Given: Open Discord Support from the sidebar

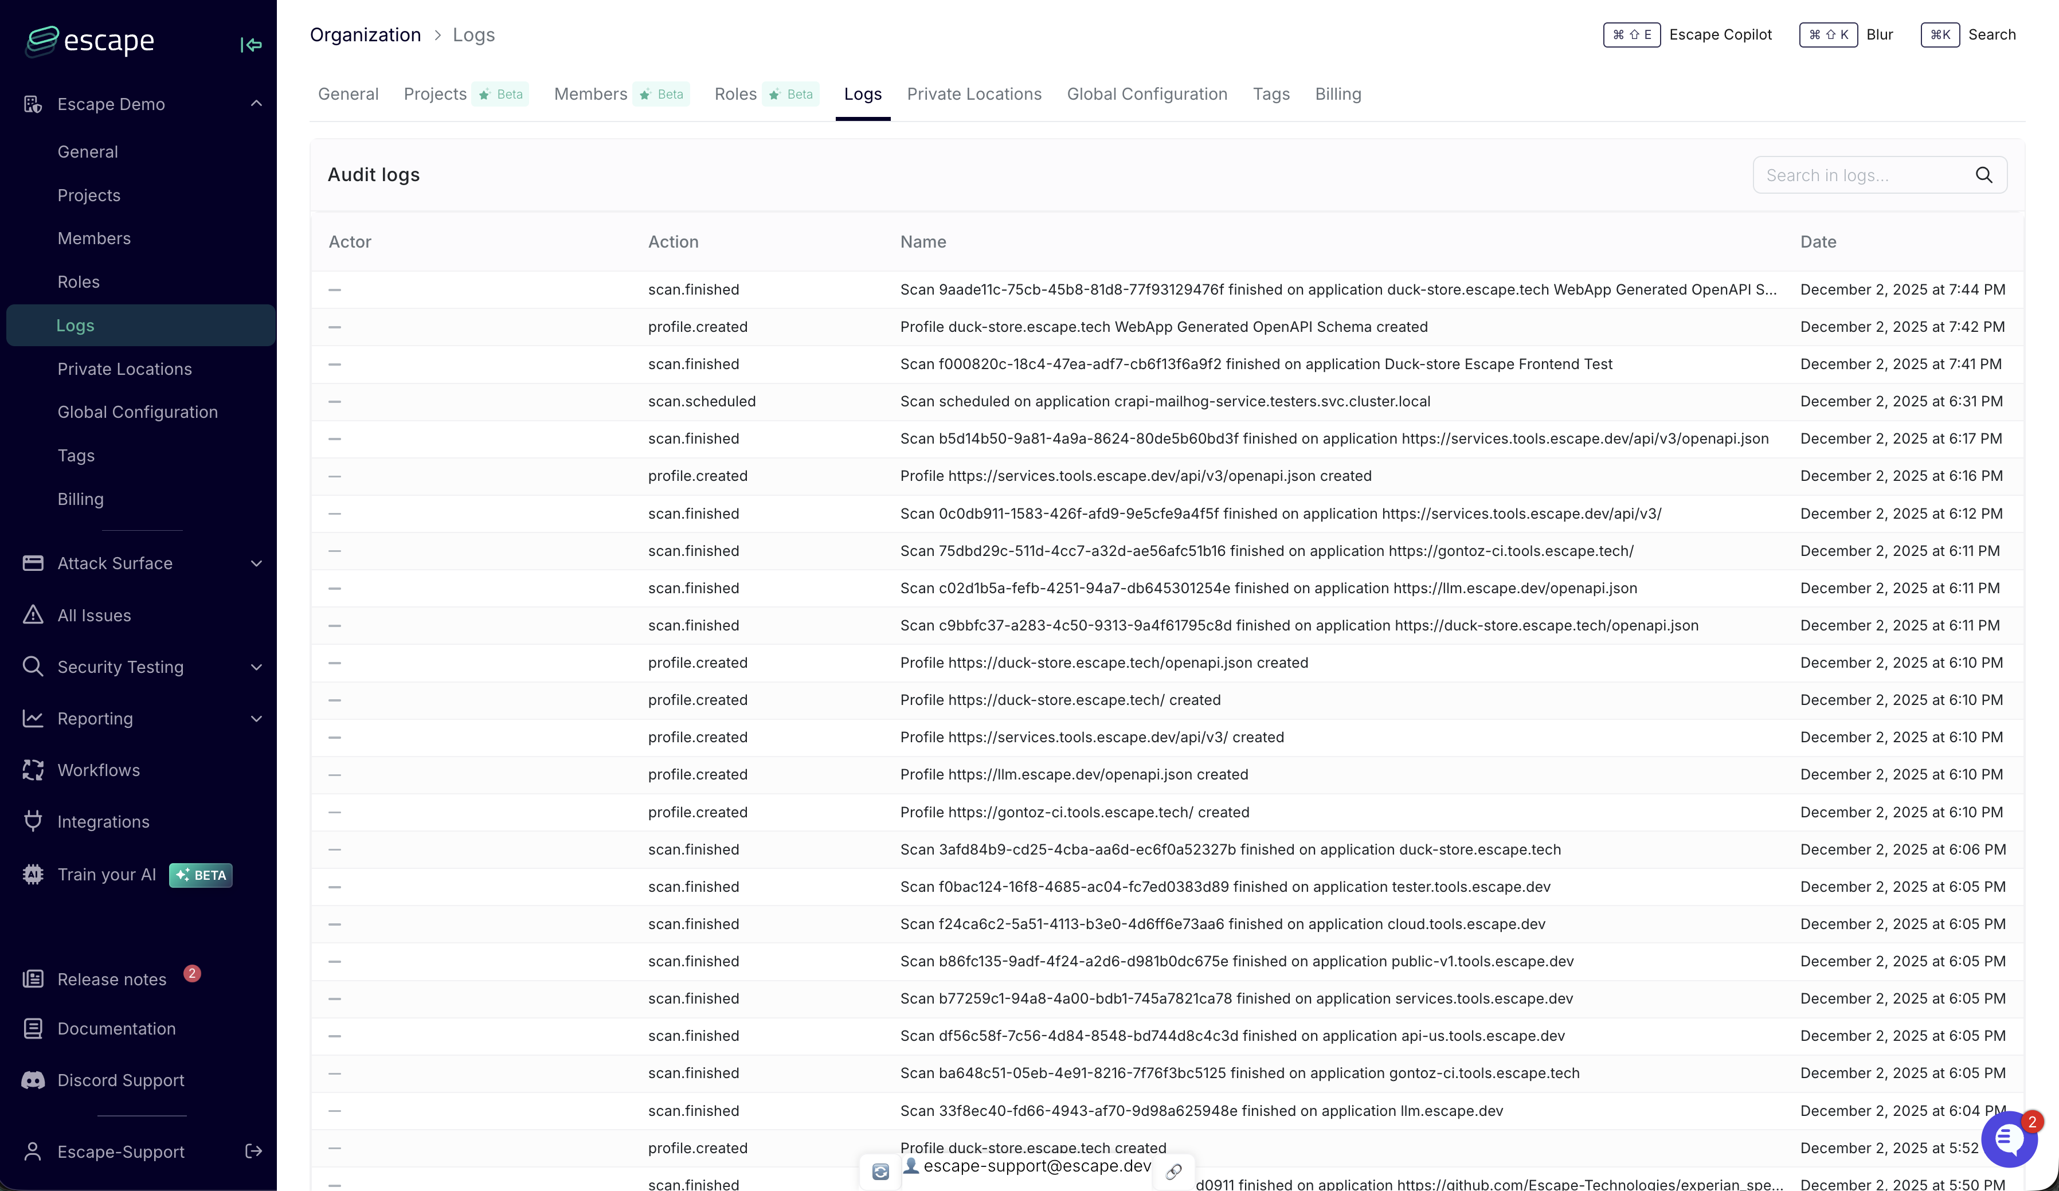Looking at the screenshot, I should [121, 1080].
